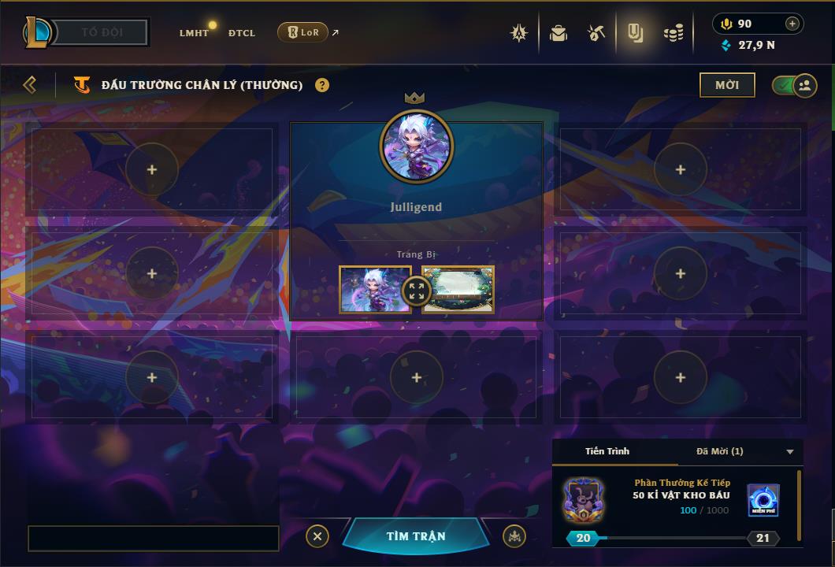Screen dimensions: 835x567
Task: Select the arena board loadout thumbnail
Action: pos(458,289)
